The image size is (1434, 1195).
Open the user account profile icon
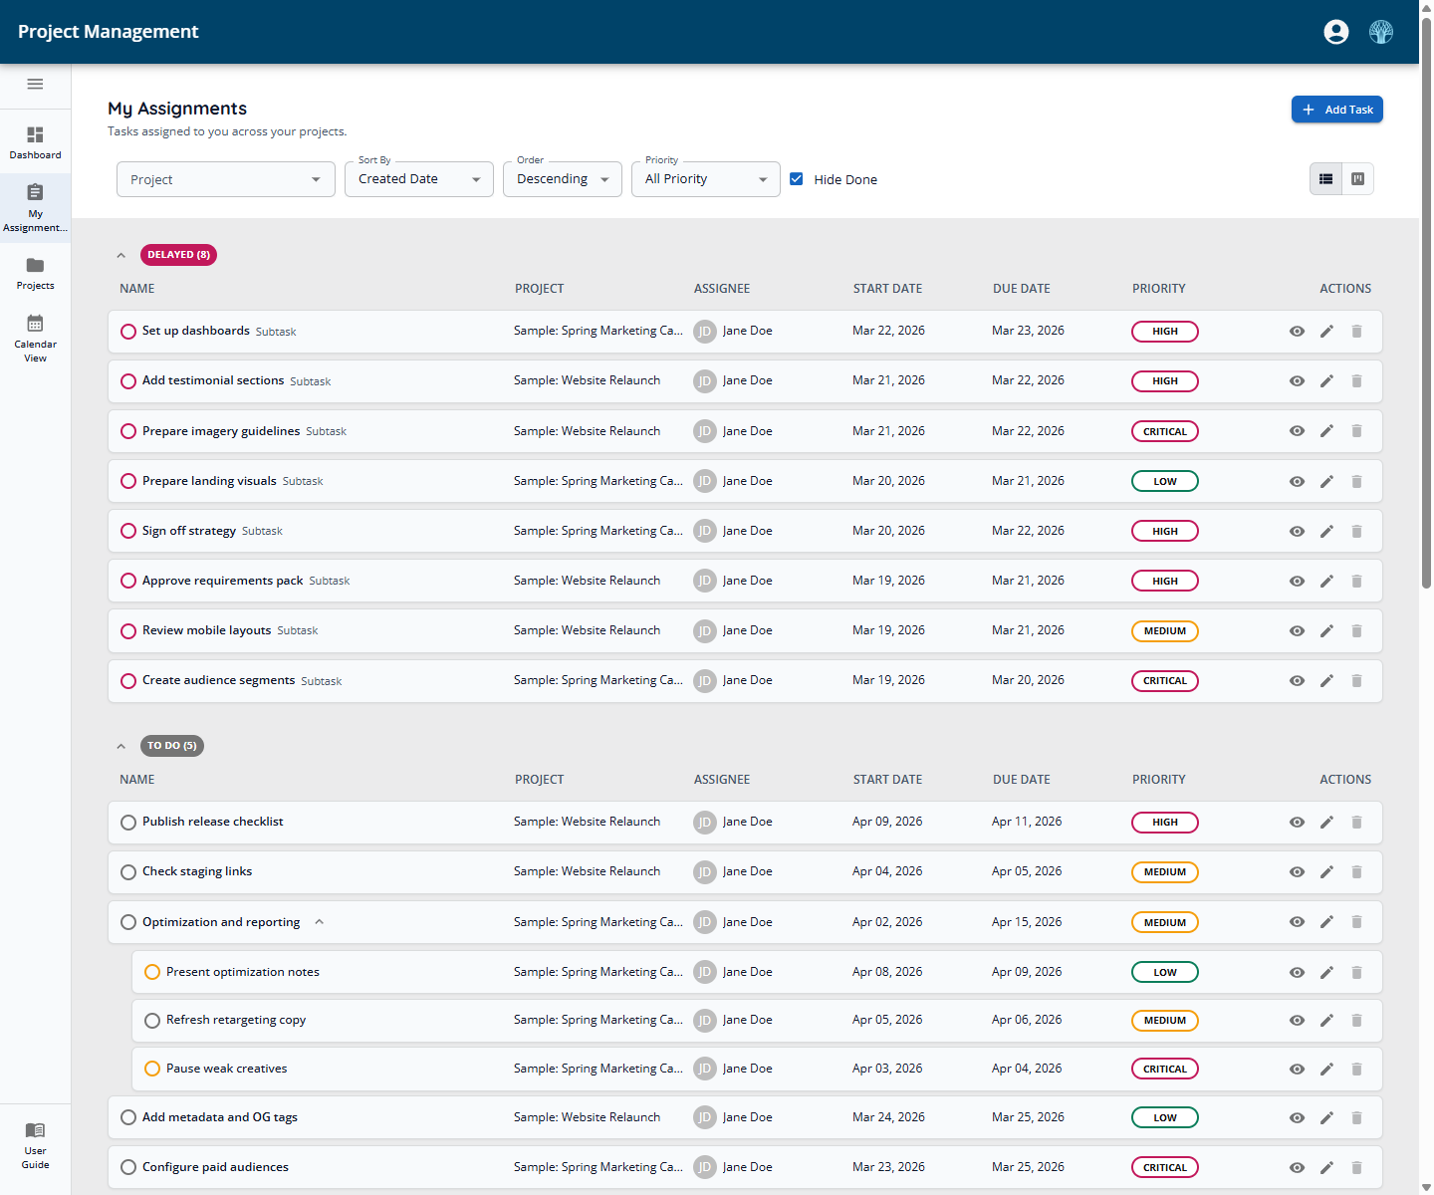1336,32
